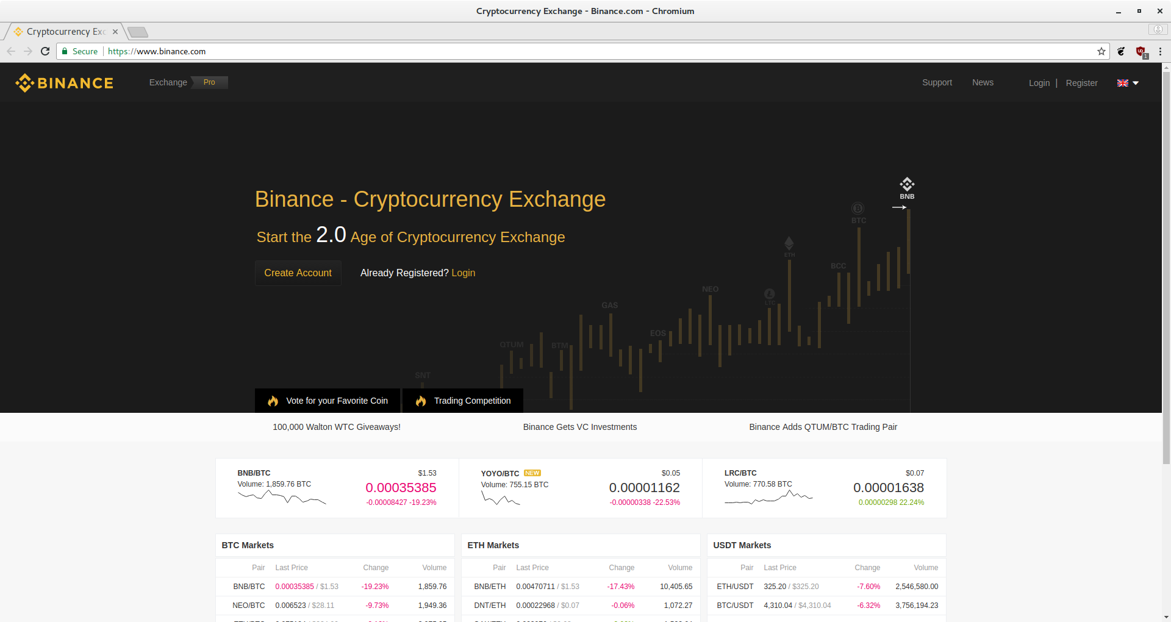1171x622 pixels.
Task: Click the paw extension icon in the toolbar
Action: coord(1121,51)
